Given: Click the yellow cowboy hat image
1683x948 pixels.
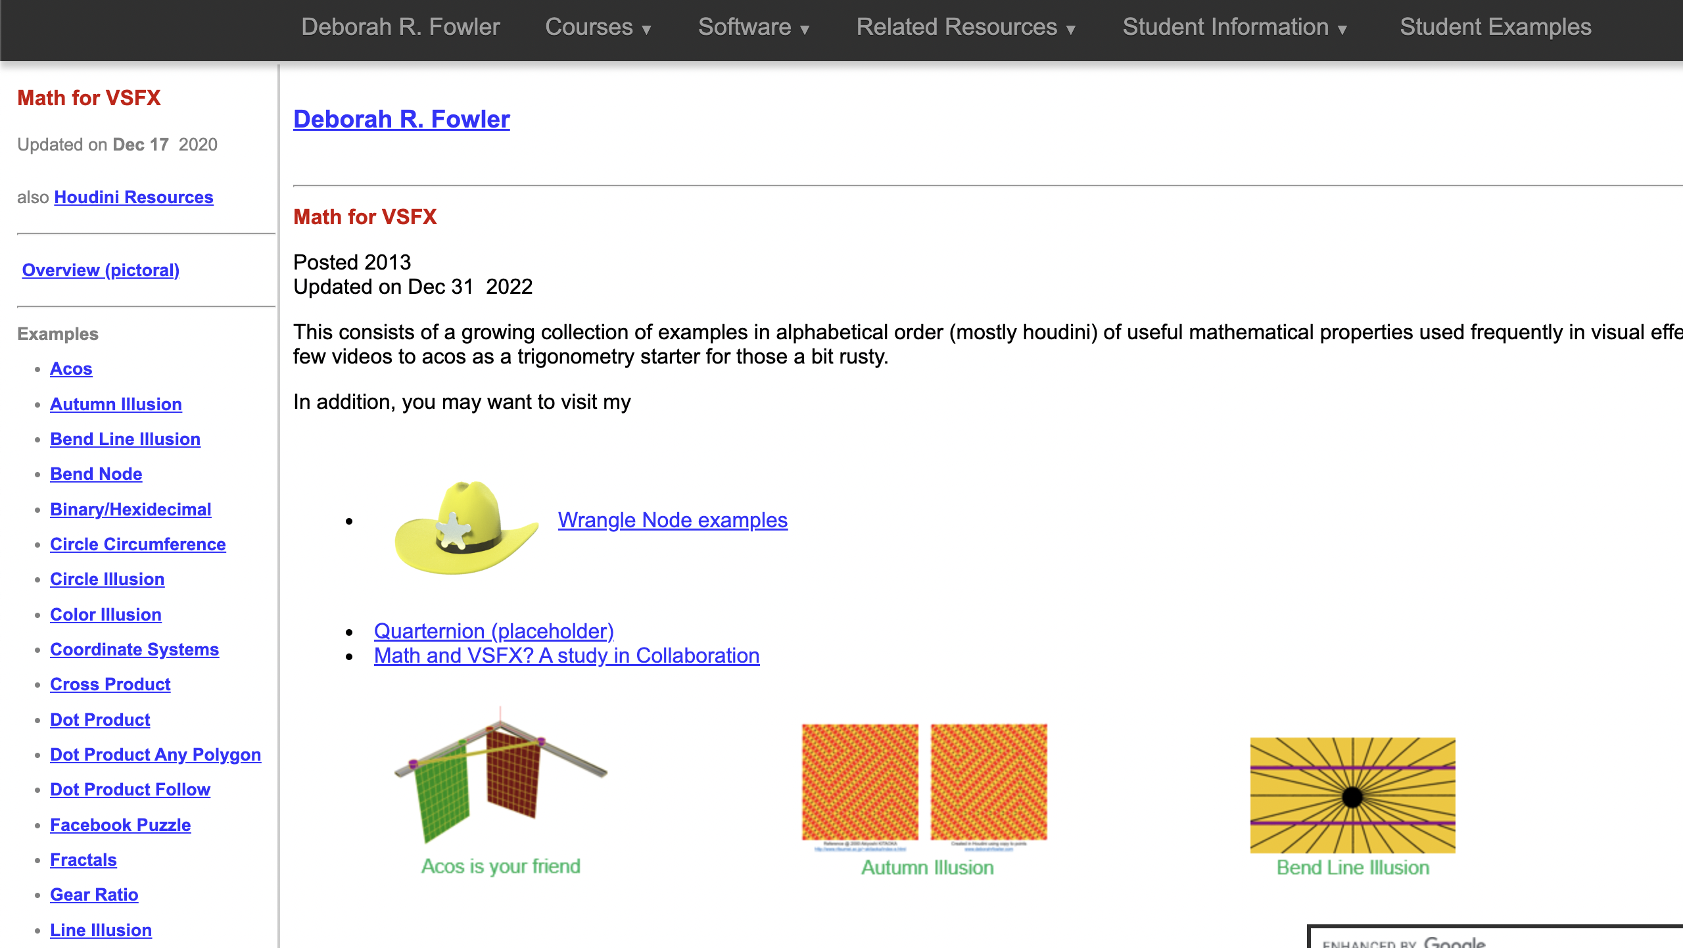Looking at the screenshot, I should pyautogui.click(x=465, y=527).
